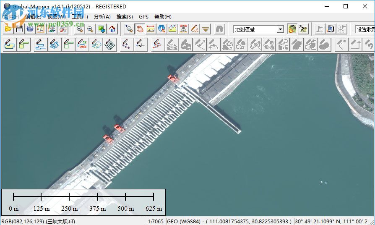
Task: Click the grayed undo-arrow pencil icon
Action: coord(369,44)
